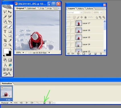Viewport: 121px width, 108px height.
Task: Delete layer with Layers trash icon
Action: point(101,54)
